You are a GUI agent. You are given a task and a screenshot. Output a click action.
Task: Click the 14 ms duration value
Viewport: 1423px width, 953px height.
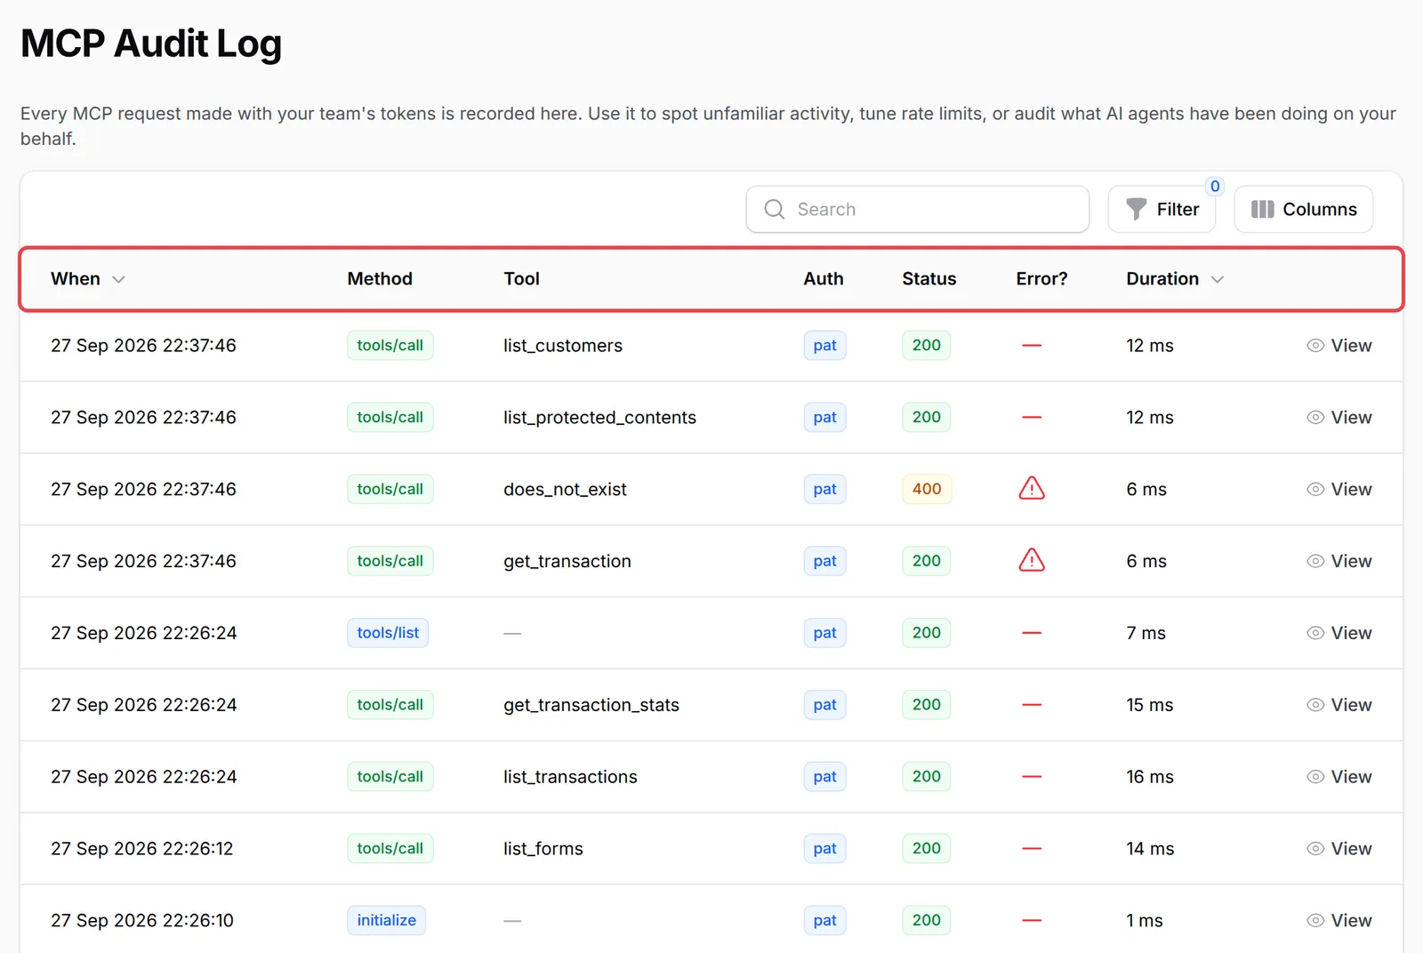tap(1150, 848)
